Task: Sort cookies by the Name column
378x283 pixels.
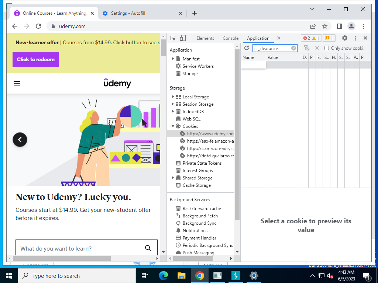Action: pos(253,57)
